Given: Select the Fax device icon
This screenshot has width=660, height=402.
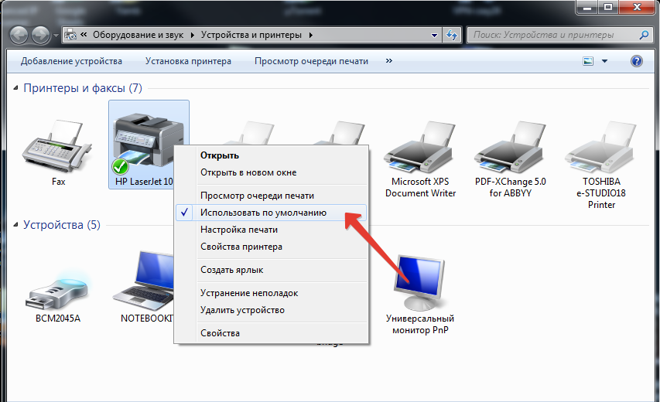Looking at the screenshot, I should [x=58, y=146].
